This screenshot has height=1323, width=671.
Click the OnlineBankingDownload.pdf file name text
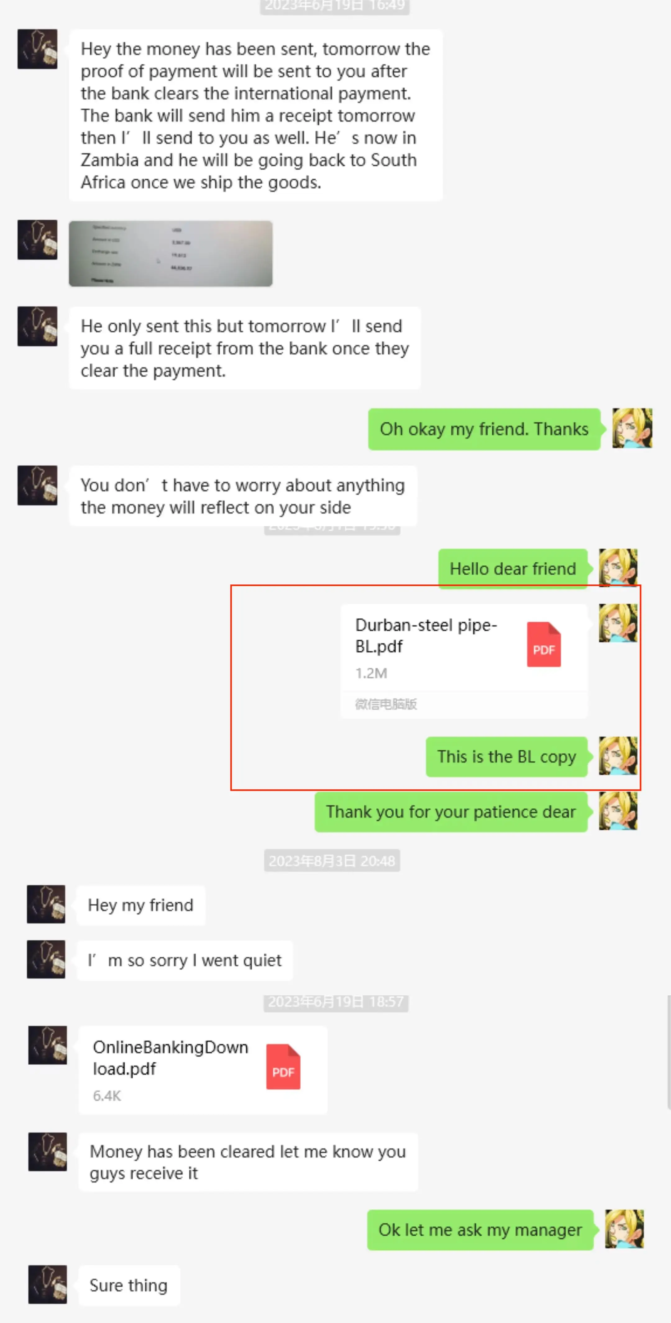(x=171, y=1058)
